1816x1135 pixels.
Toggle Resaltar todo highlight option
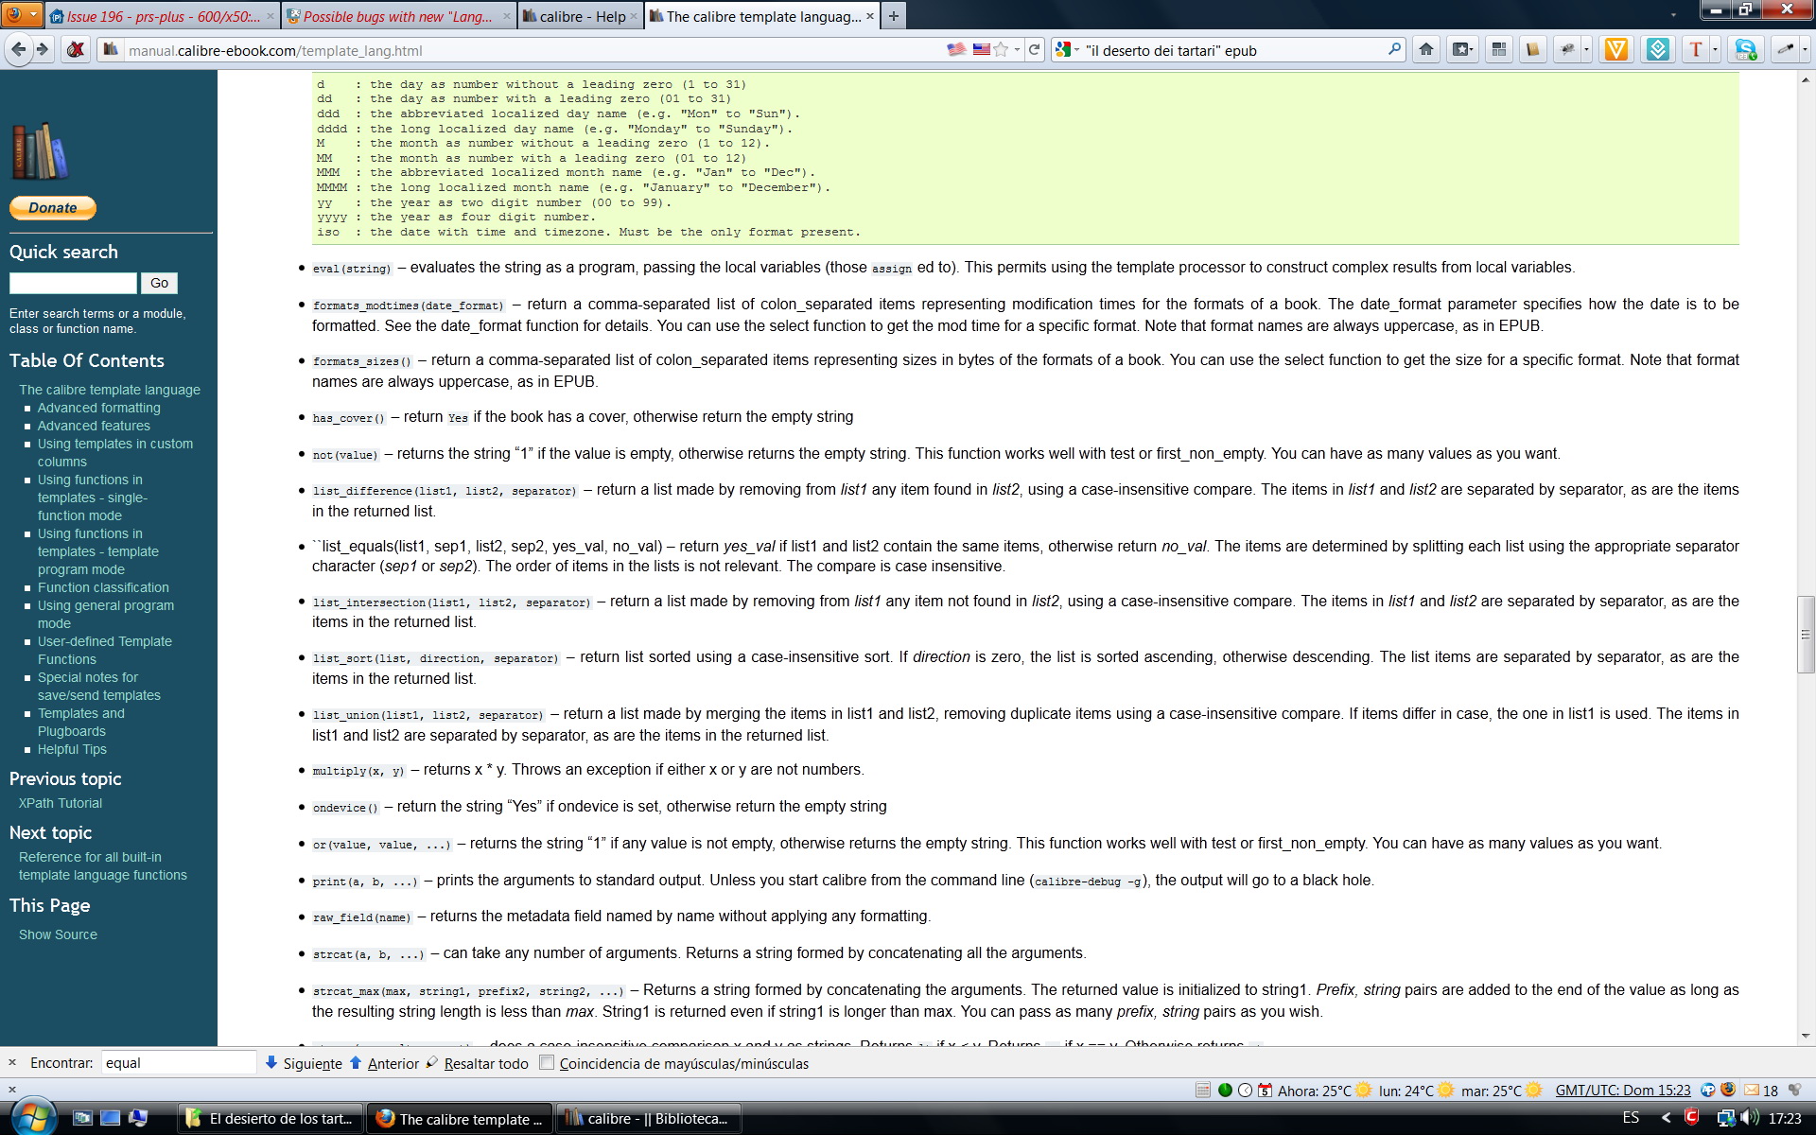pos(485,1063)
